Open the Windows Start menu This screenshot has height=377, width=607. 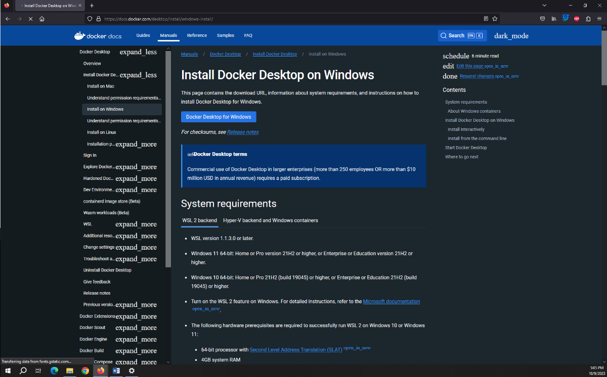(x=8, y=370)
